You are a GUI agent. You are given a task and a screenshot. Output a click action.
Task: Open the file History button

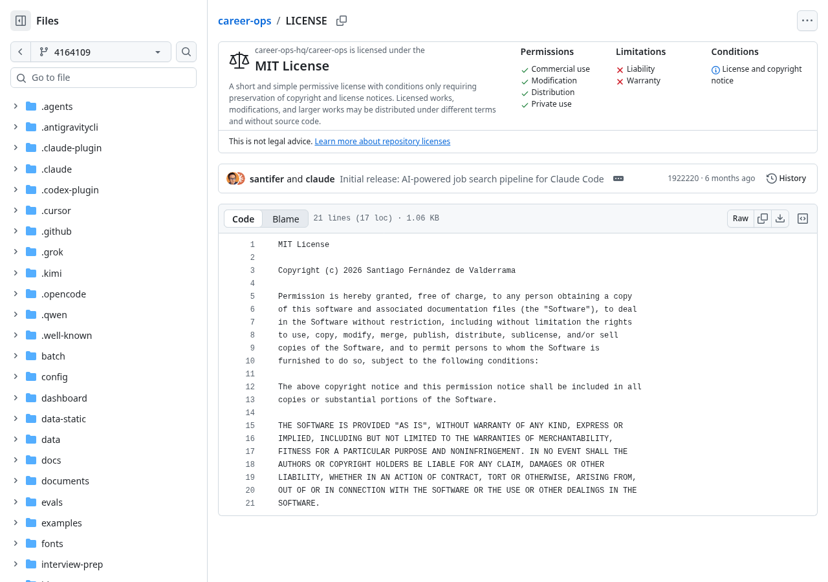click(x=787, y=178)
